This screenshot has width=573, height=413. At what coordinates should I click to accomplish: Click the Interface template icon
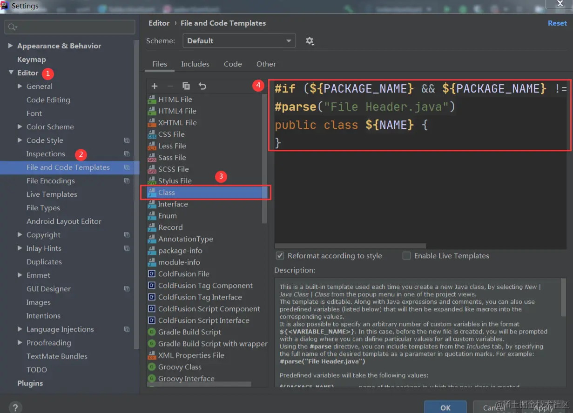[x=152, y=204]
